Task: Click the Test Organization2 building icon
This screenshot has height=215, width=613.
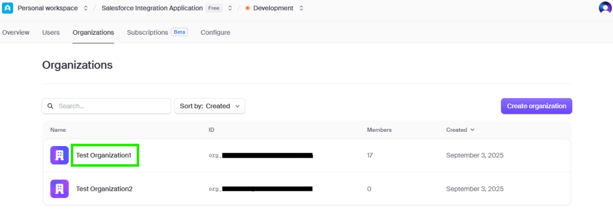Action: [x=59, y=188]
